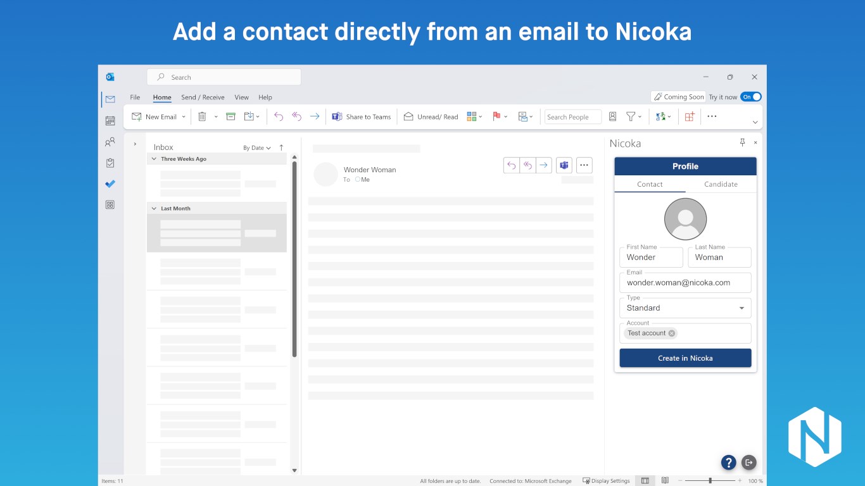Open the Help tab

265,97
